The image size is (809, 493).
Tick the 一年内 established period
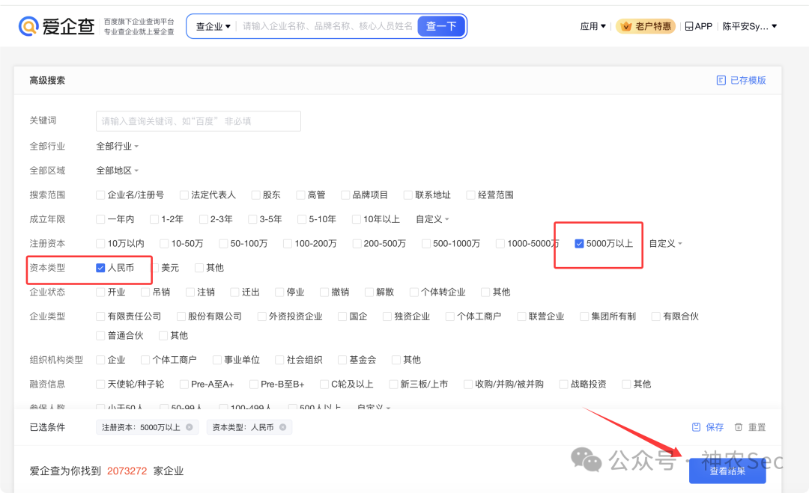pos(100,219)
